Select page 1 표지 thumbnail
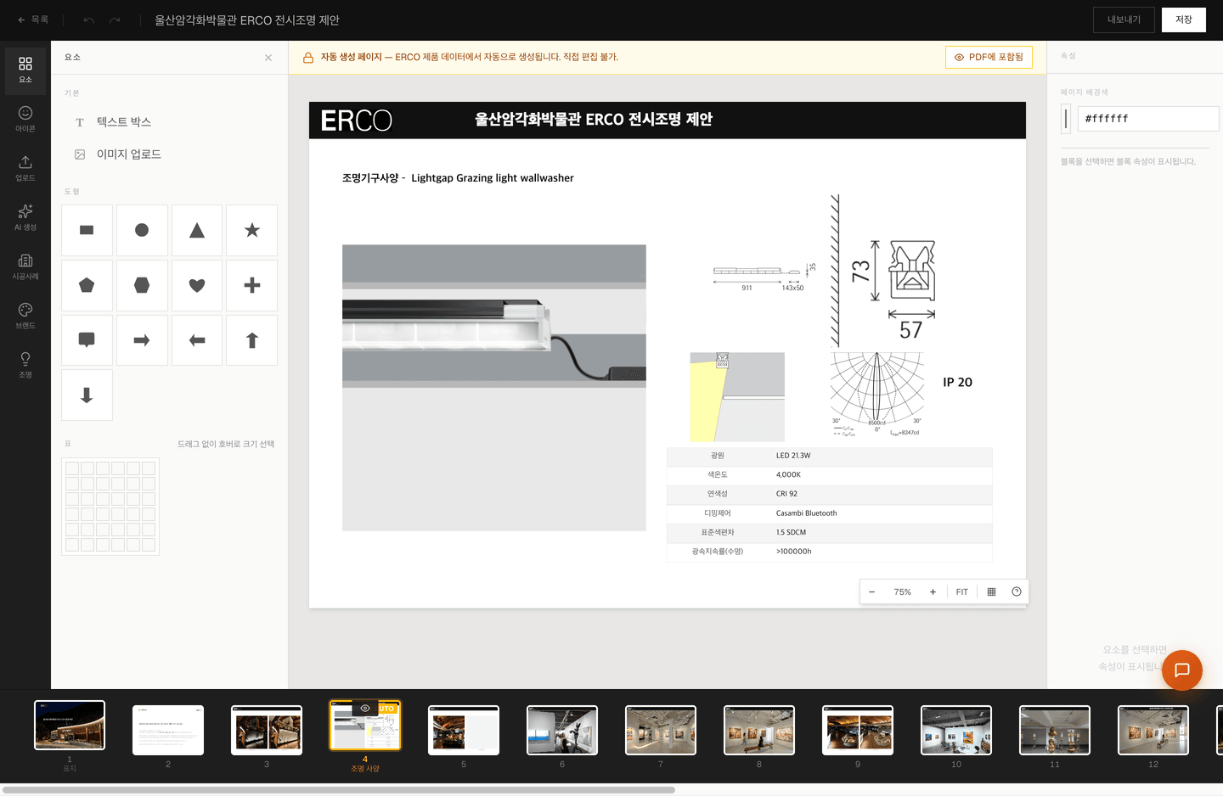This screenshot has height=796, width=1223. pyautogui.click(x=70, y=725)
